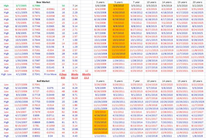This screenshot has height=138, width=206.
Task: Click the date cell 3/22/2026 under Bear Market
Action: [198, 71]
